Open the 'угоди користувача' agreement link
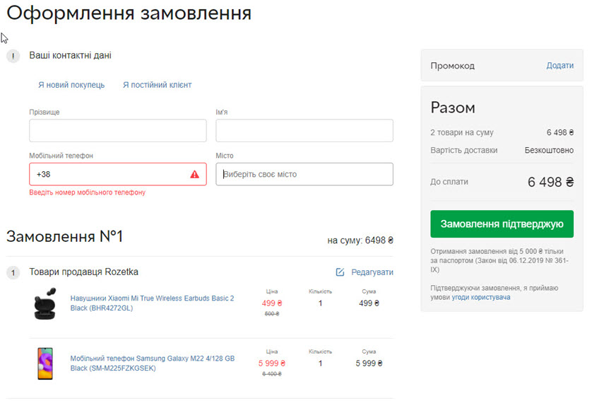The width and height of the screenshot is (592, 401). [481, 298]
